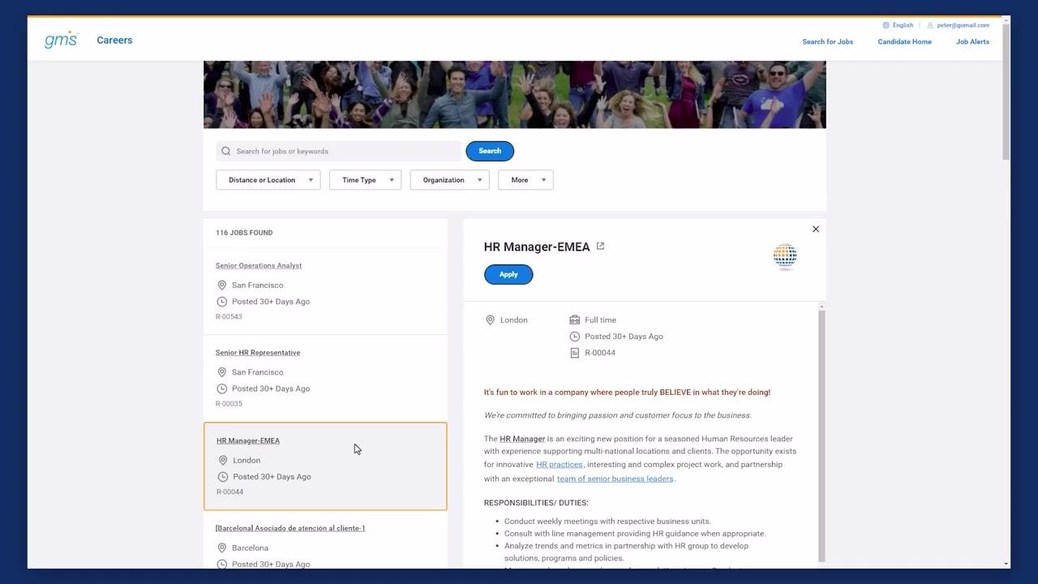This screenshot has width=1038, height=584.
Task: Click location pin icon under Senior HR Representative
Action: (x=221, y=372)
